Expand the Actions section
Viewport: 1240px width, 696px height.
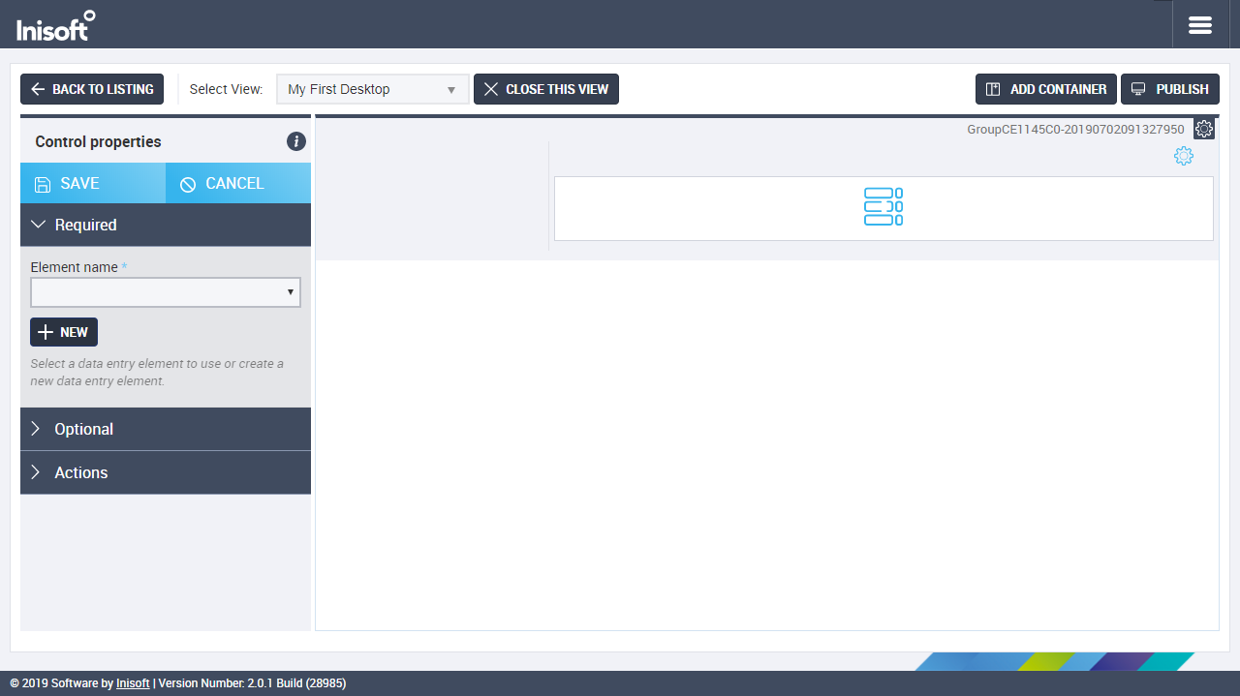pyautogui.click(x=166, y=472)
